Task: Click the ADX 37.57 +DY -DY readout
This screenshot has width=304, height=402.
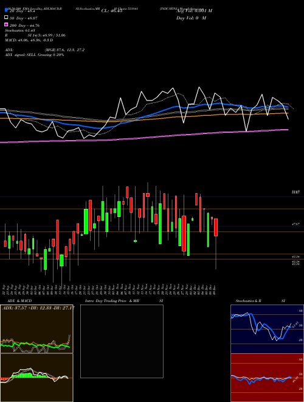Action: point(39,308)
